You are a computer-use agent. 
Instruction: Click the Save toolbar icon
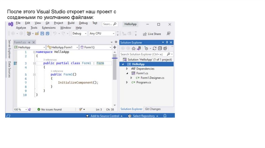tap(42, 34)
